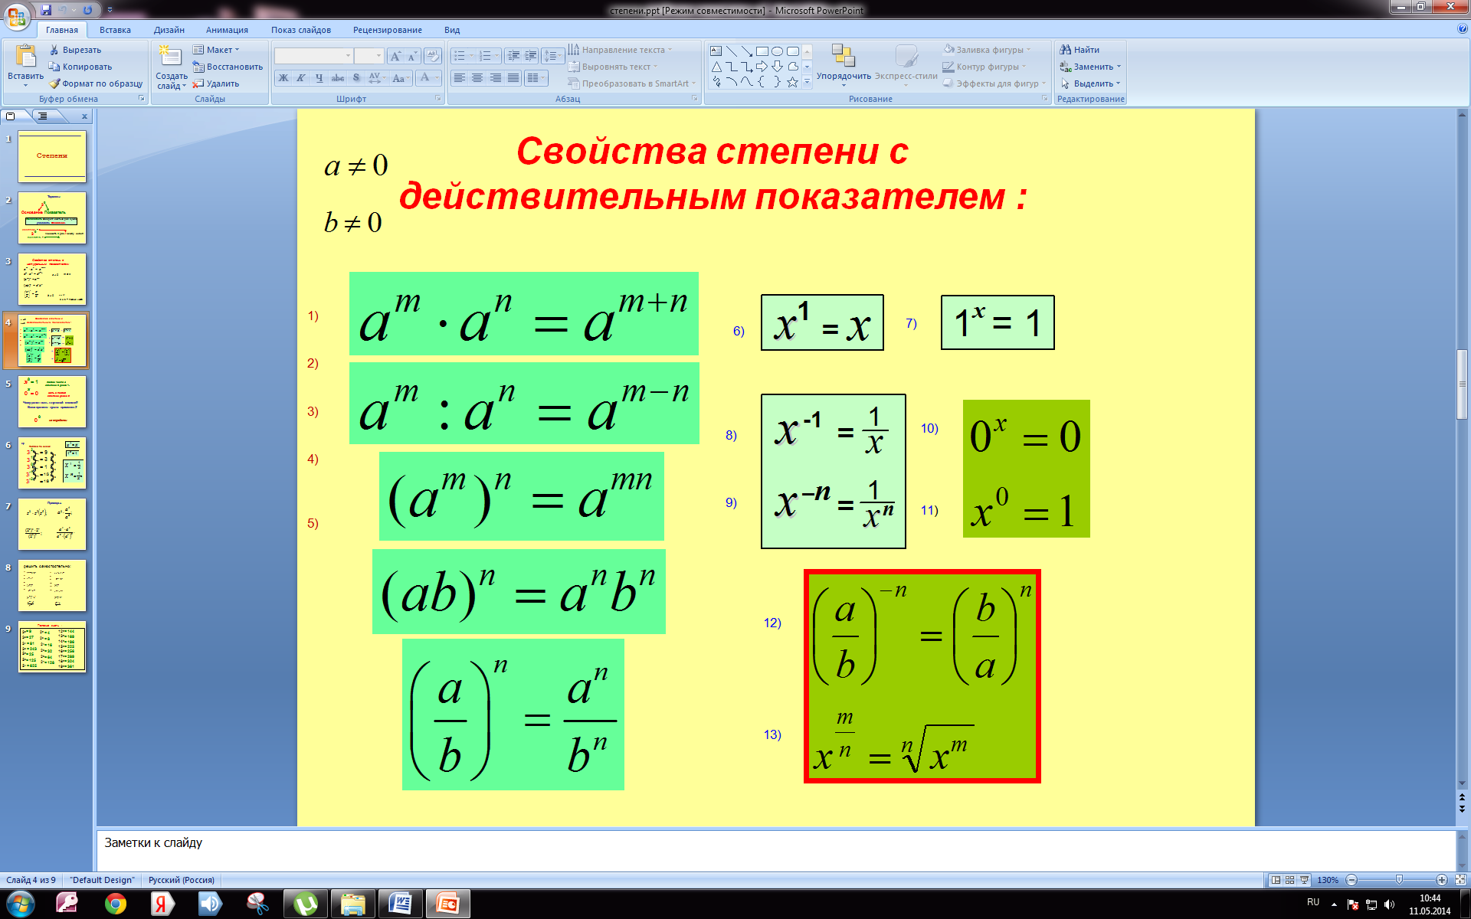Center-align the text in the Абзац group

tap(477, 78)
